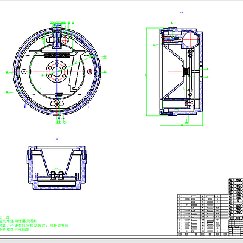The image size is (243, 243).
Task: Click note line '不许有任何松动裂纹、损坏或变形'
Action: tap(39, 225)
